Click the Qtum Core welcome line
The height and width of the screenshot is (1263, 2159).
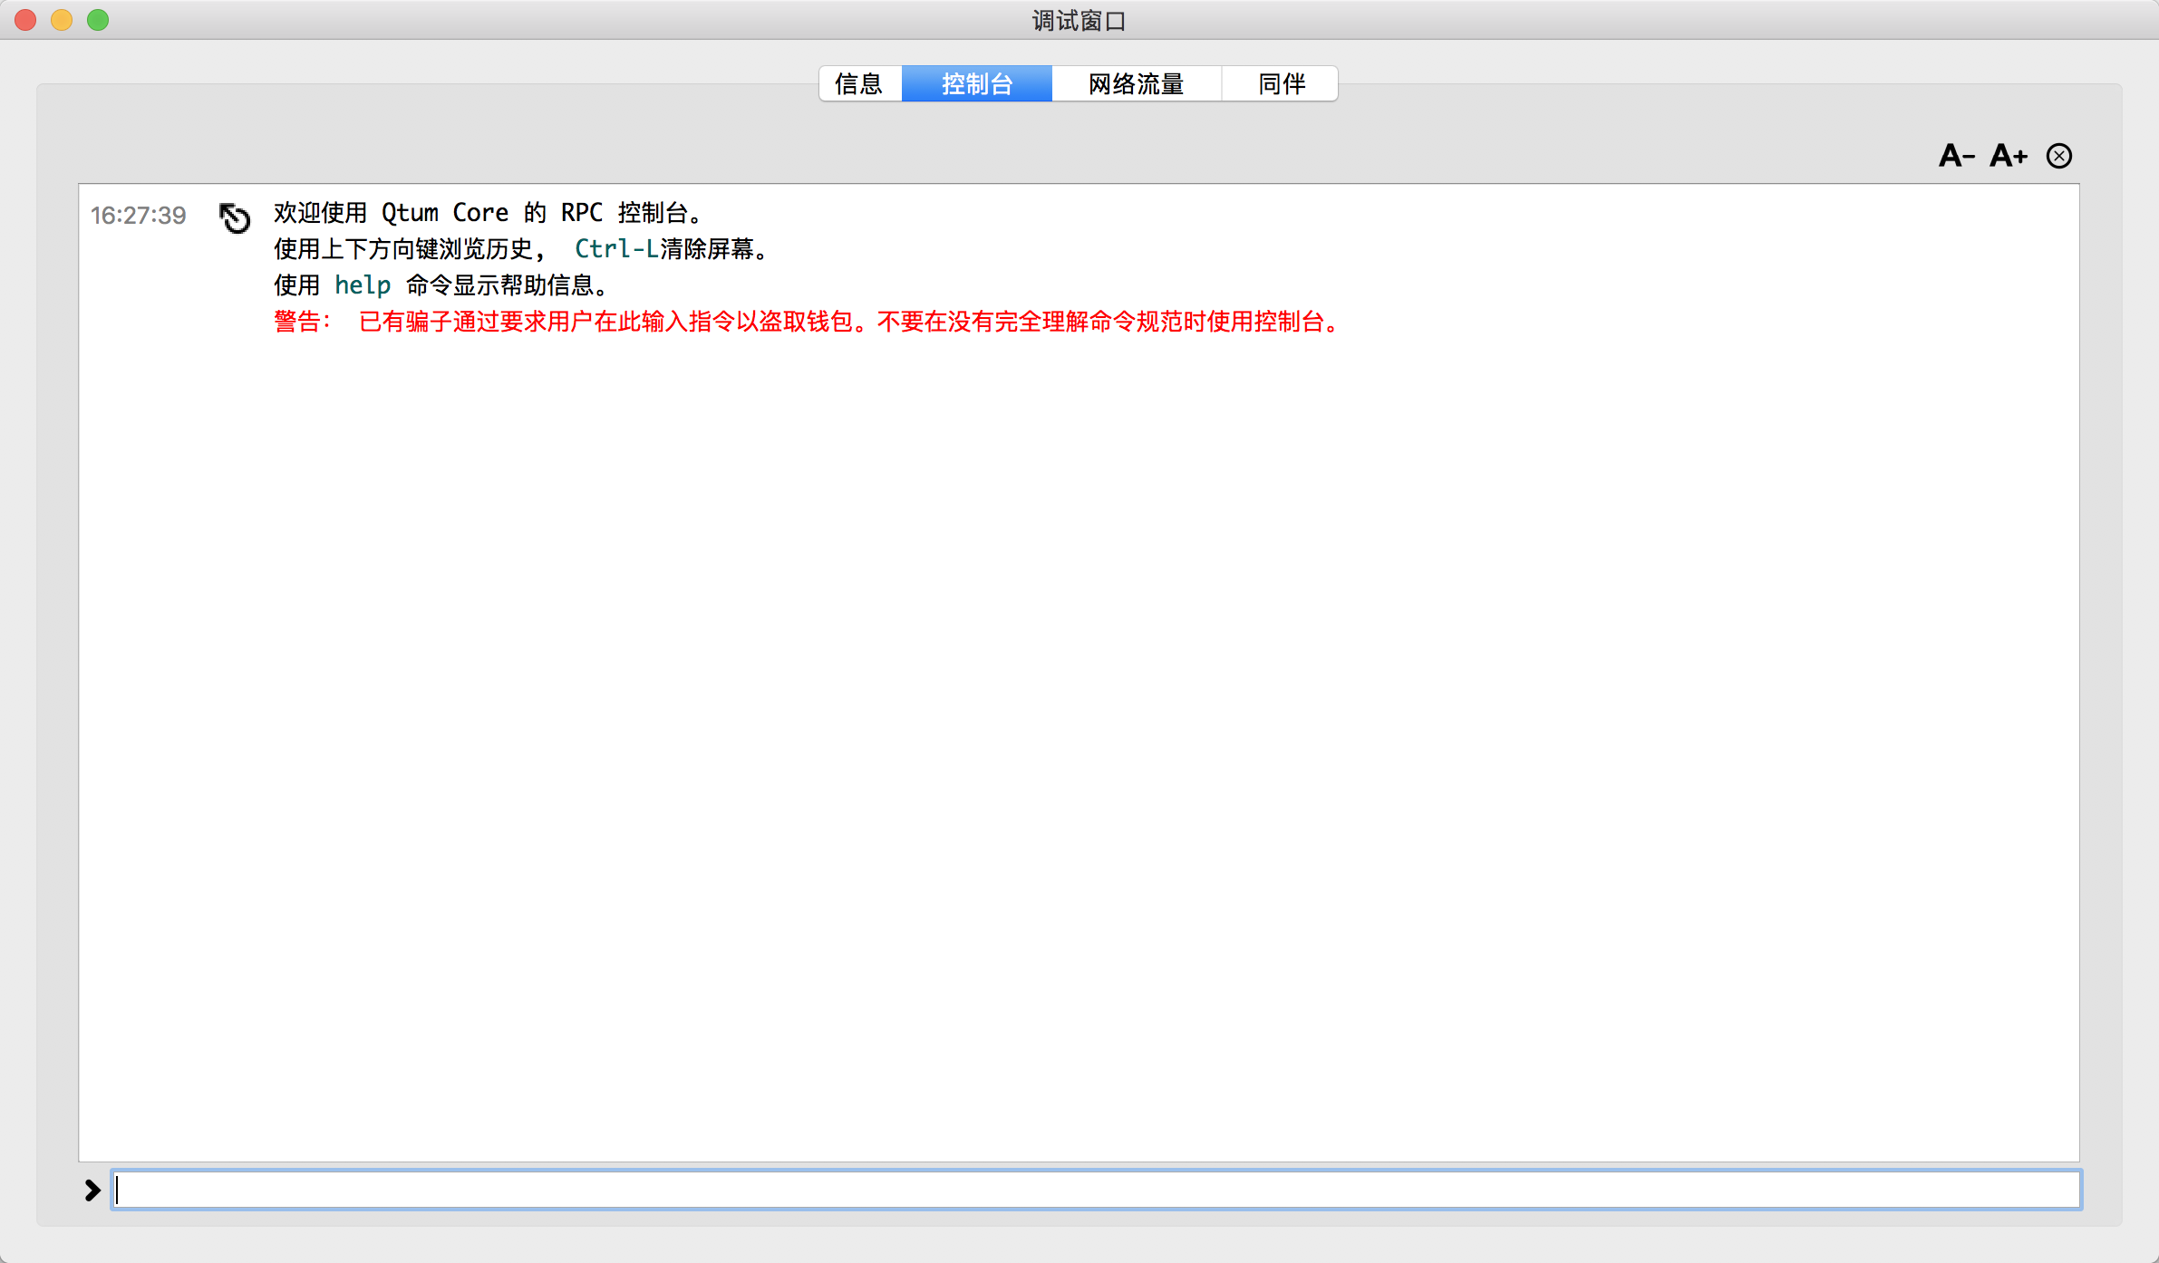click(488, 213)
